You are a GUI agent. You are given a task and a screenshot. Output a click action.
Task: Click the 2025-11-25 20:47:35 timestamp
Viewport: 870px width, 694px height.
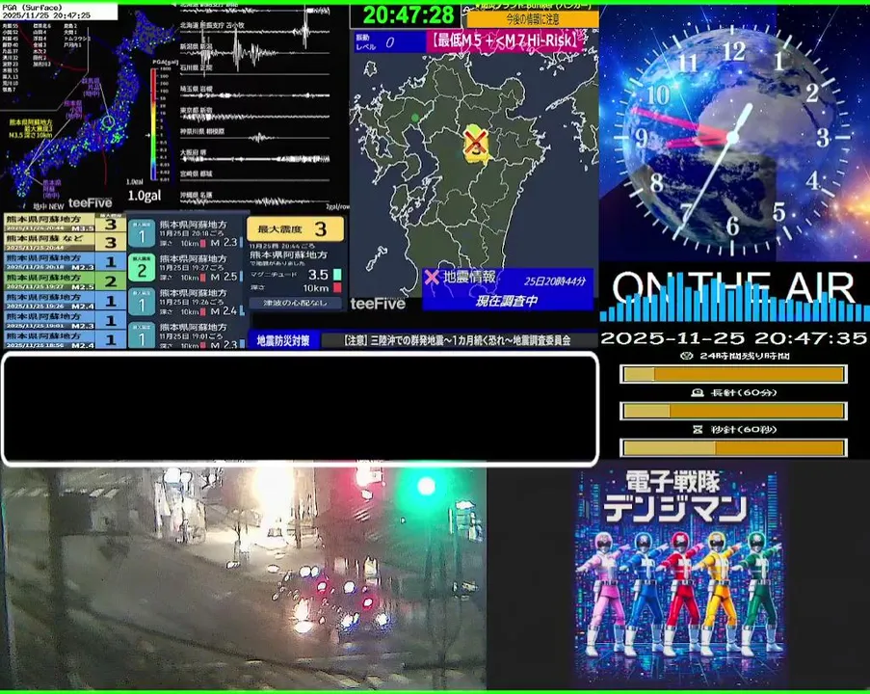point(733,337)
